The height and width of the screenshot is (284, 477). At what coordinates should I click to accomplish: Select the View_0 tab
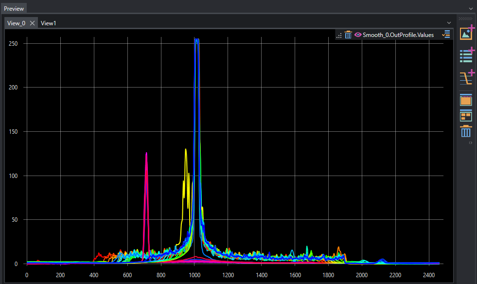tap(16, 23)
